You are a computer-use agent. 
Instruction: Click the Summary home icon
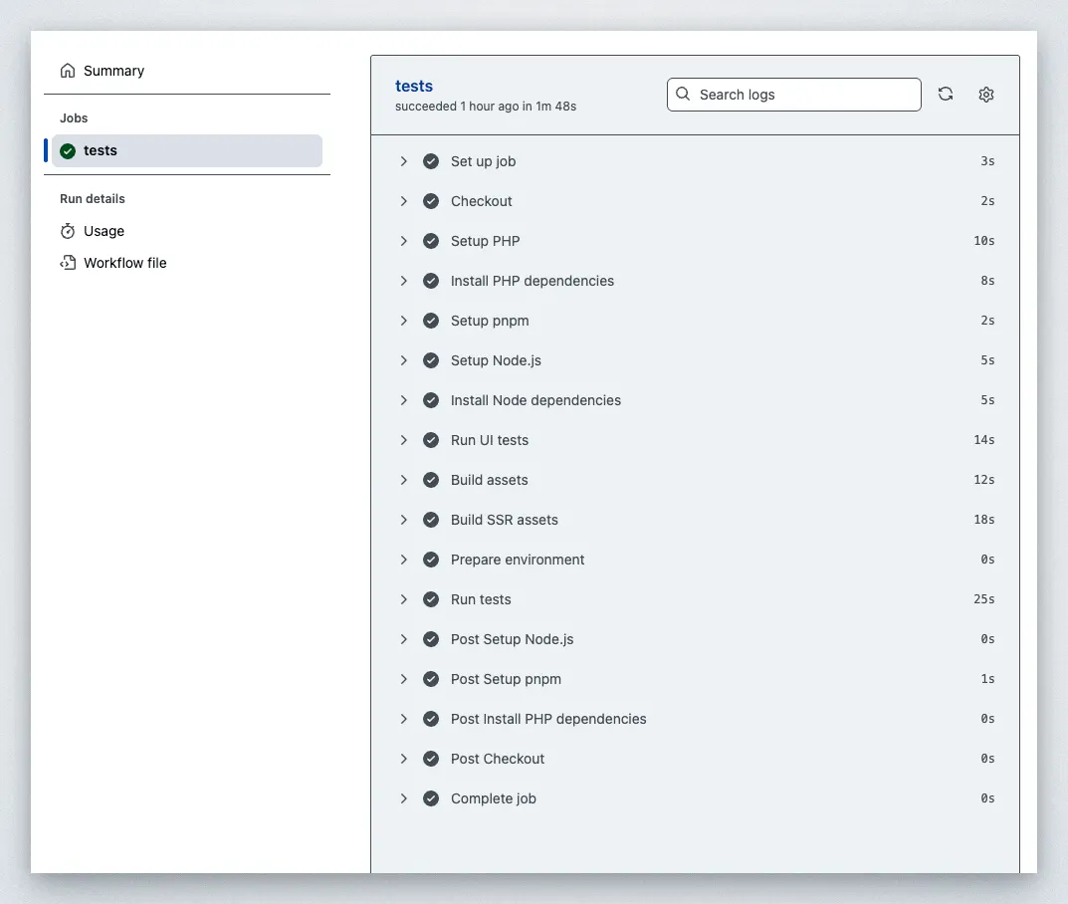point(68,71)
